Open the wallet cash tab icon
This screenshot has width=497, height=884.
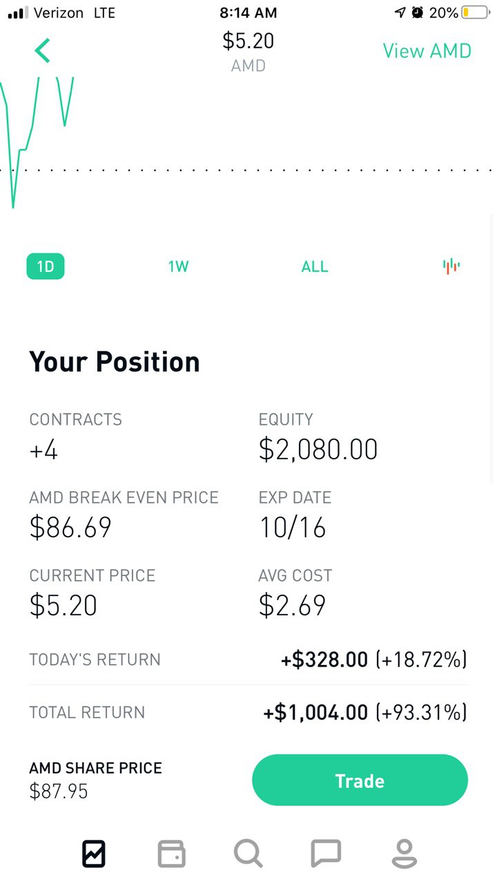172,854
